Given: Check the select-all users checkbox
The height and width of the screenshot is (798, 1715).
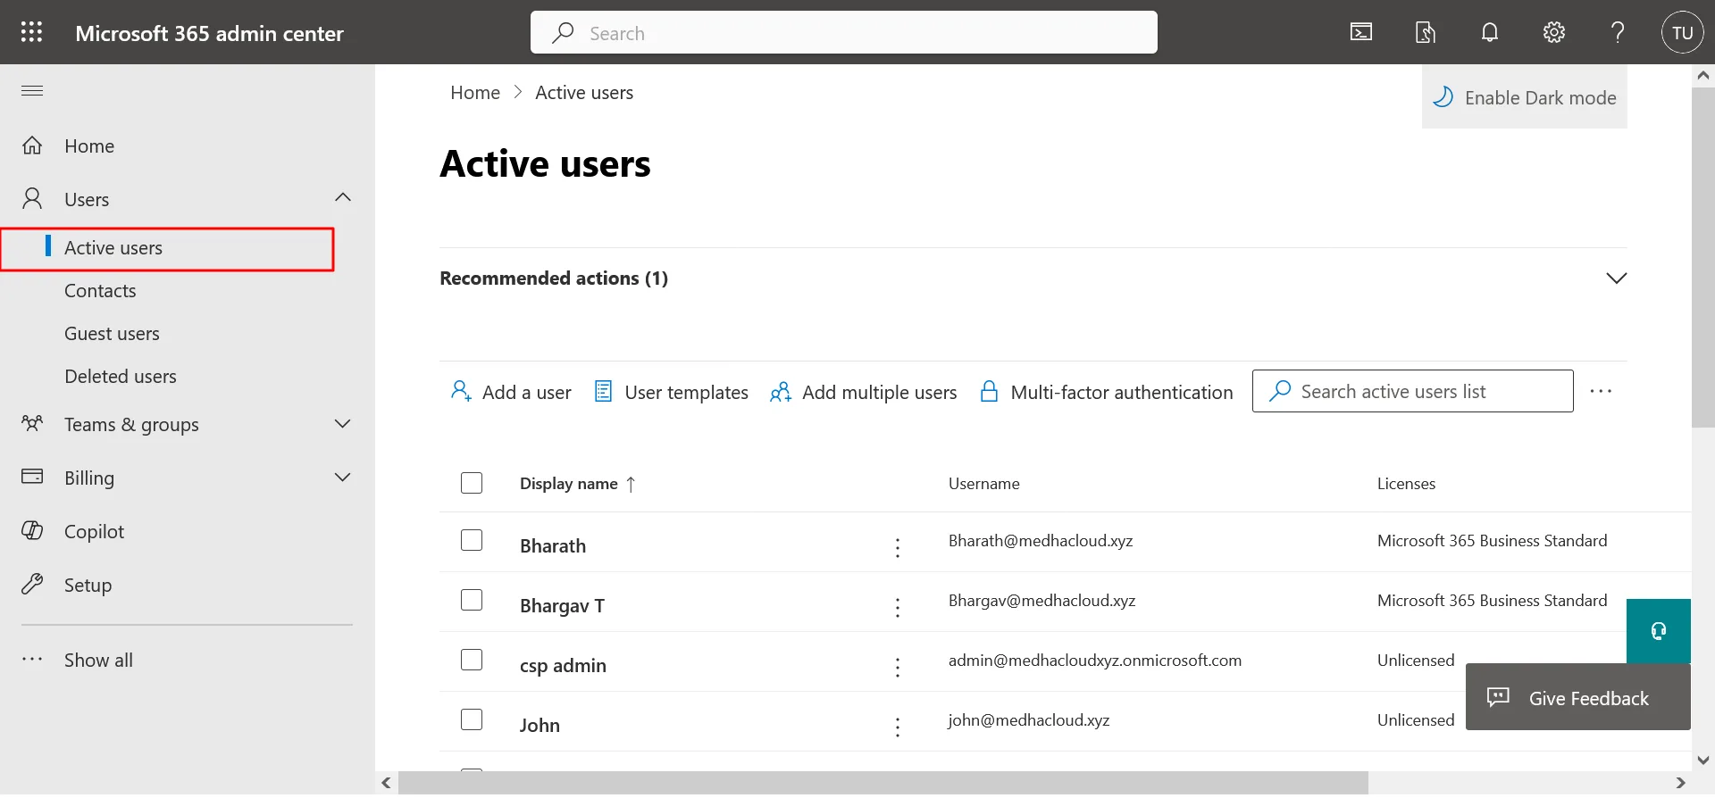Looking at the screenshot, I should [x=472, y=484].
